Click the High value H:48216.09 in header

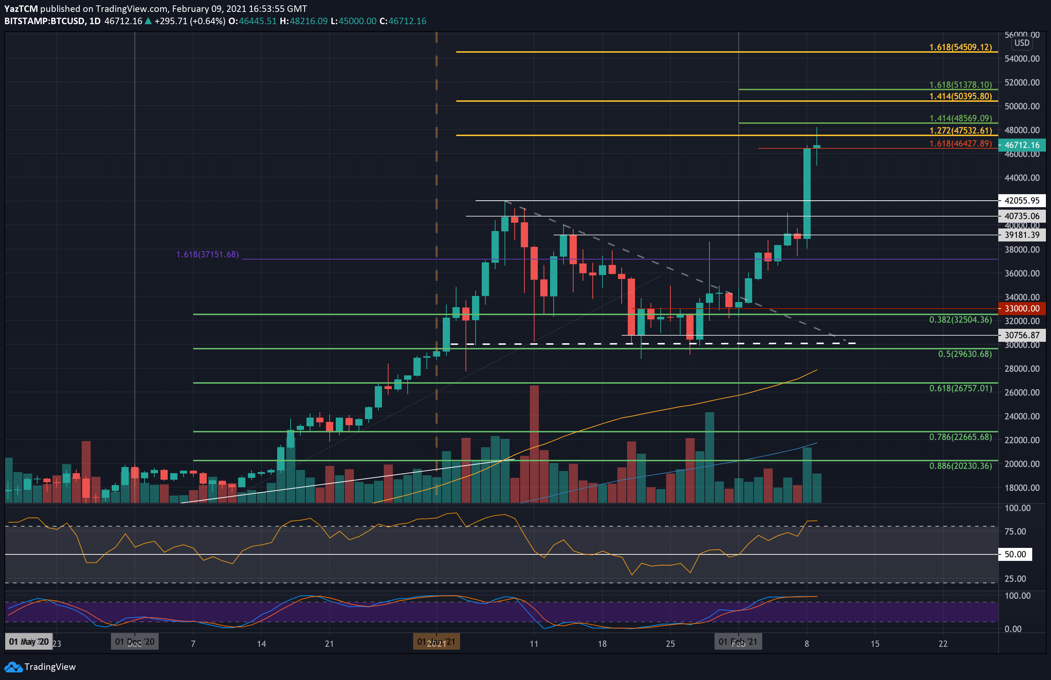[x=304, y=21]
